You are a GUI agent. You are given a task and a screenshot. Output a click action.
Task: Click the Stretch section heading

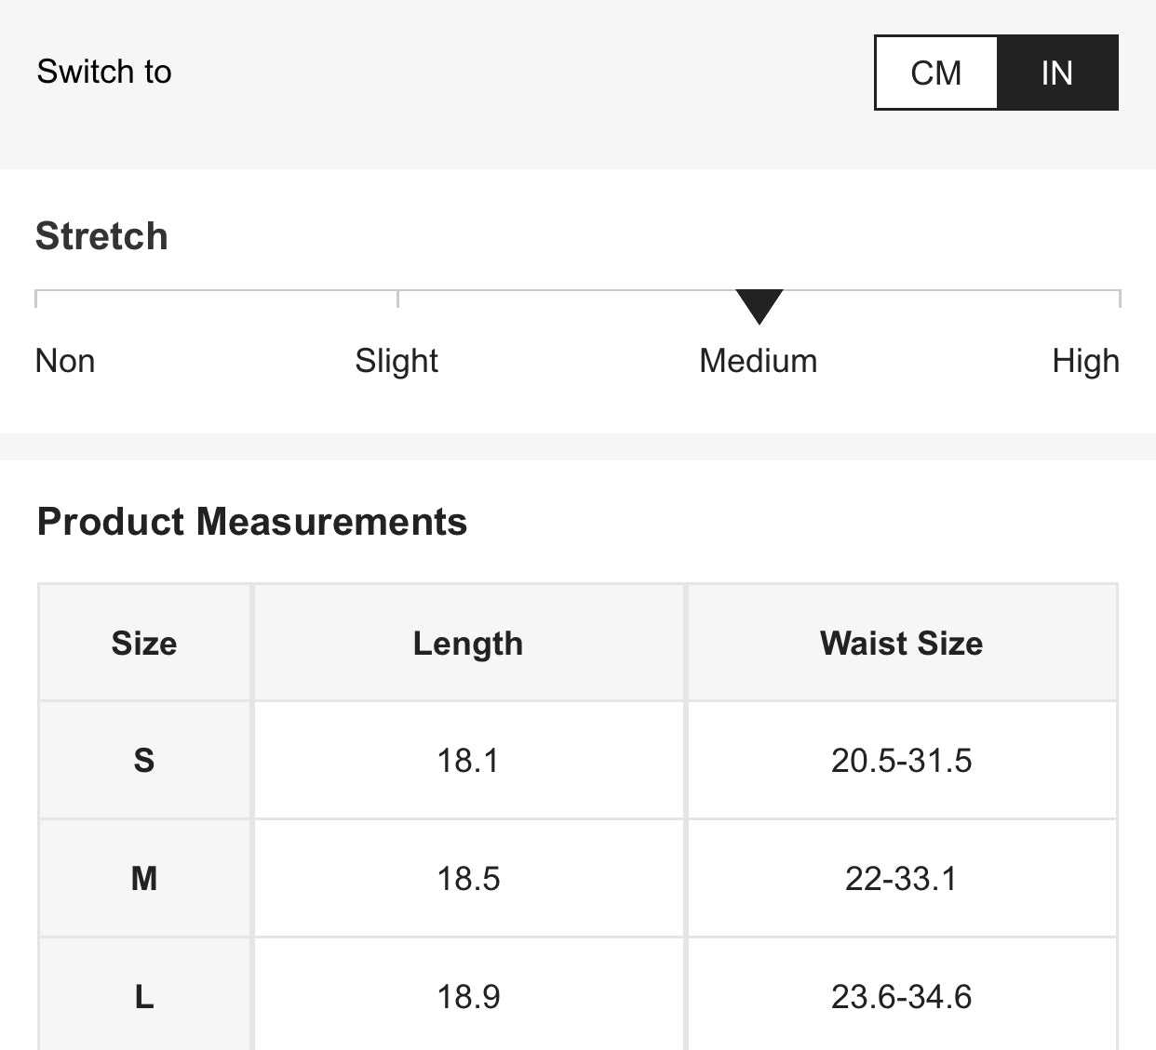pos(101,236)
